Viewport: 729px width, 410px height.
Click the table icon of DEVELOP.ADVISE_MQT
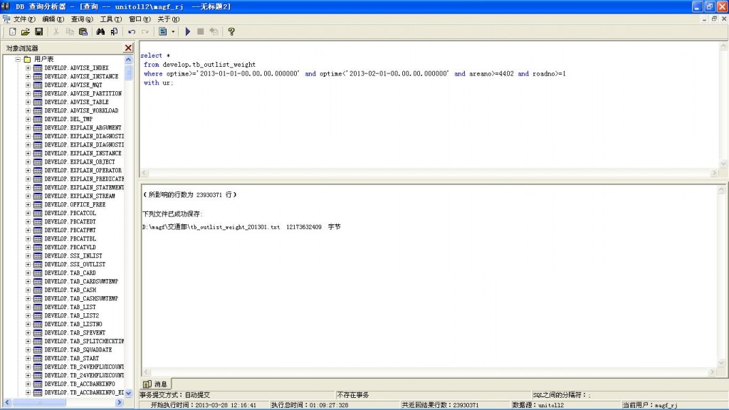pyautogui.click(x=38, y=85)
